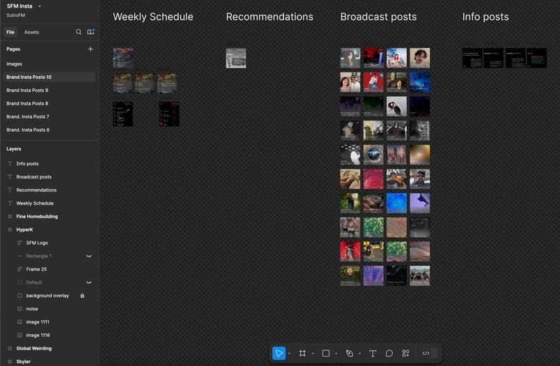
Task: Open Brand Insta Posts 9 page
Action: (x=49, y=91)
